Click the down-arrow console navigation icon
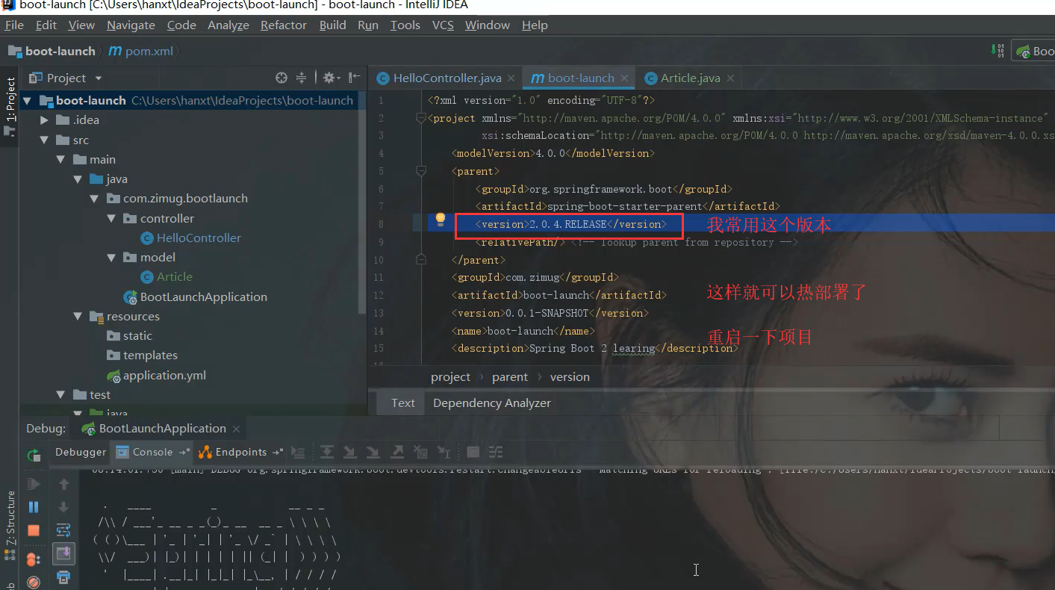 point(63,507)
